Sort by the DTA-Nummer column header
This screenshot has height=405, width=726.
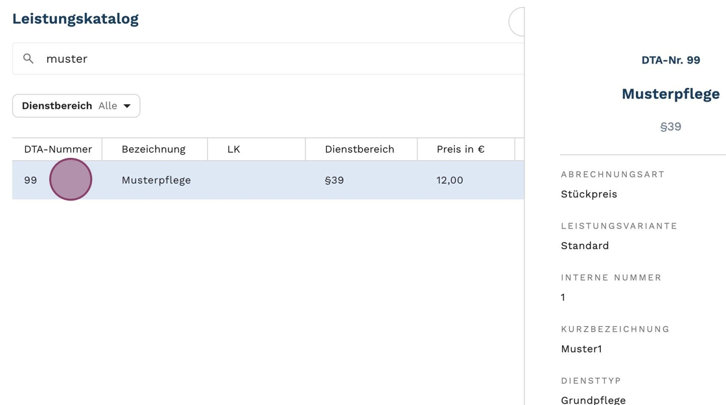(58, 149)
